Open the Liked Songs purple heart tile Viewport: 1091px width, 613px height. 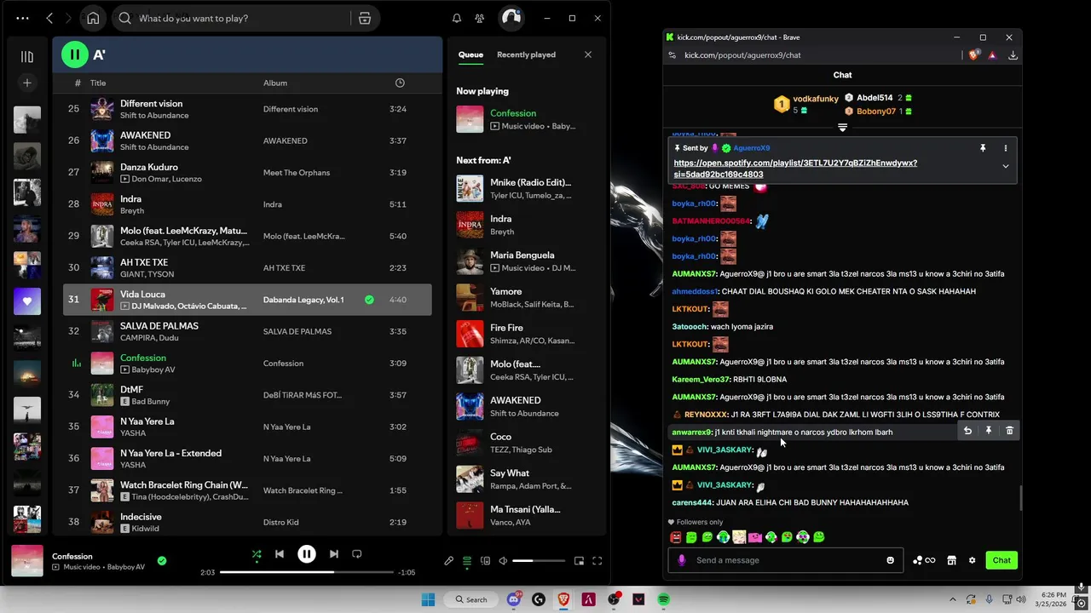coord(27,301)
